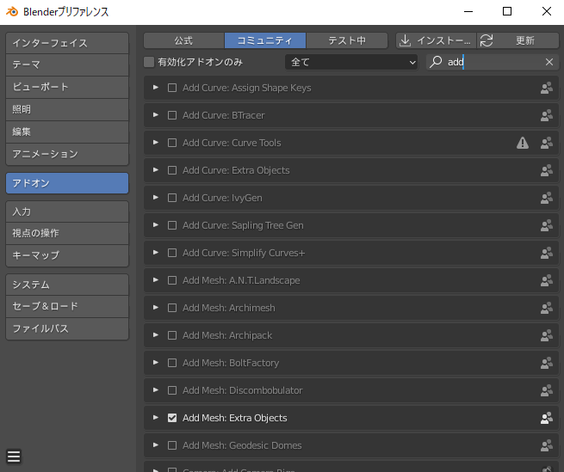Enable the Archimesh add-on checkbox
564x472 pixels.
point(172,308)
